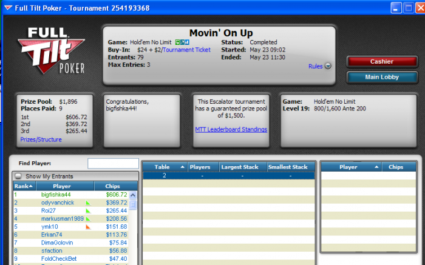Click the Find Player input field
The image size is (425, 265).
coord(113,164)
